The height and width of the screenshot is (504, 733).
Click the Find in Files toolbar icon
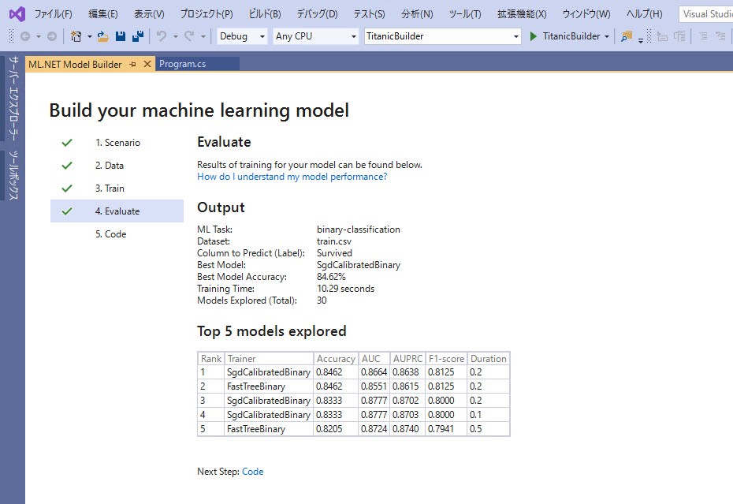[x=627, y=36]
